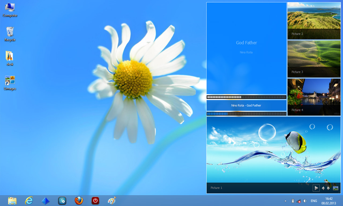Launch Firefox from the taskbar

tap(79, 201)
